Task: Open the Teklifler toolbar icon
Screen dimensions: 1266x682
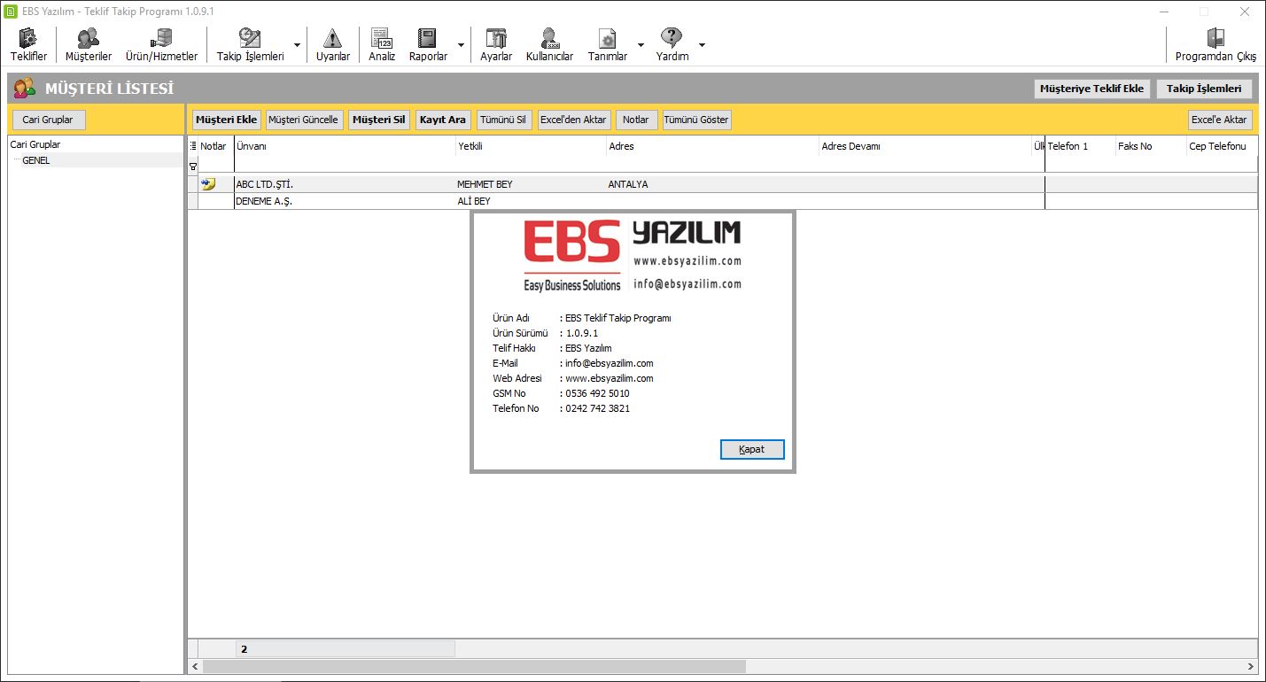Action: pyautogui.click(x=28, y=44)
